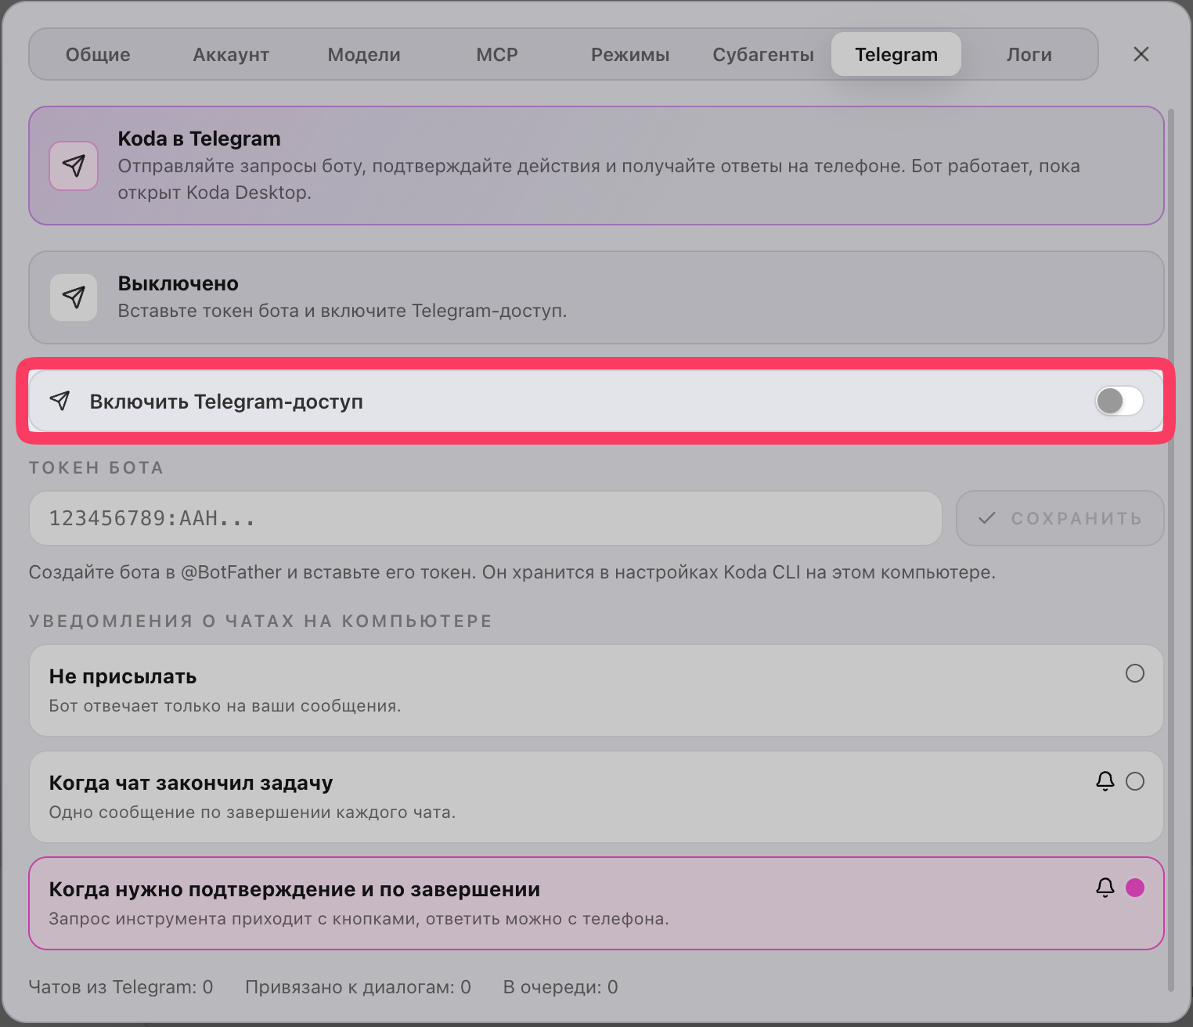This screenshot has width=1193, height=1027.
Task: Click the Уведомления о чатах на компьютере label
Action: (x=261, y=622)
